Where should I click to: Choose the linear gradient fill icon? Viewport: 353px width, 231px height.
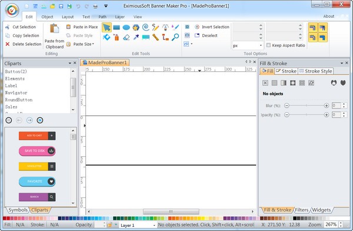(284, 82)
